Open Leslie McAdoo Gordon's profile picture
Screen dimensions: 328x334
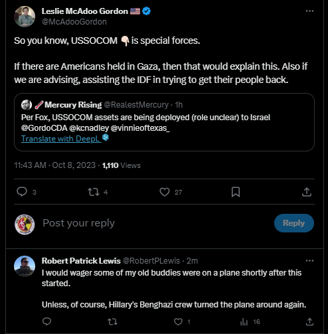pyautogui.click(x=25, y=17)
